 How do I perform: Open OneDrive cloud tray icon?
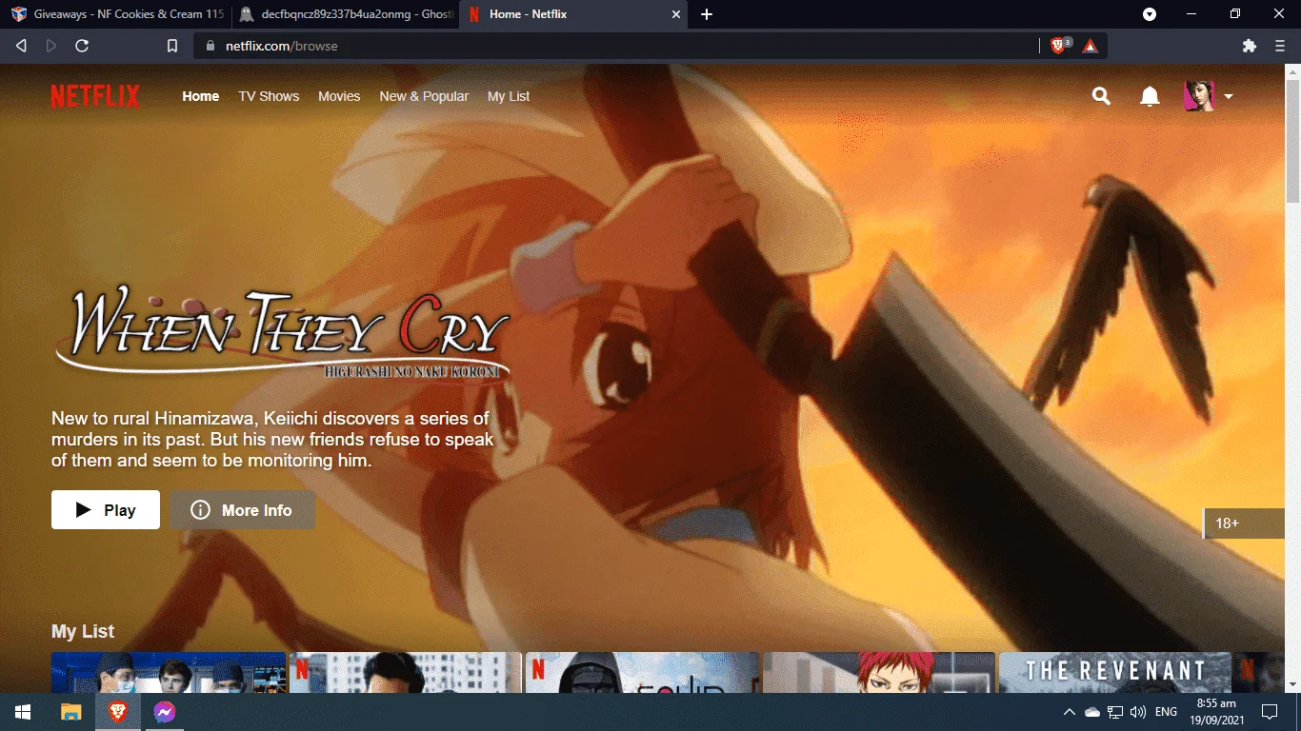pos(1092,712)
